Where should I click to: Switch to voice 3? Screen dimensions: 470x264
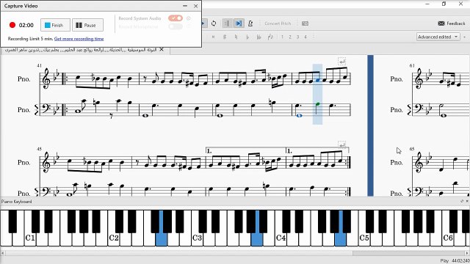297,37
